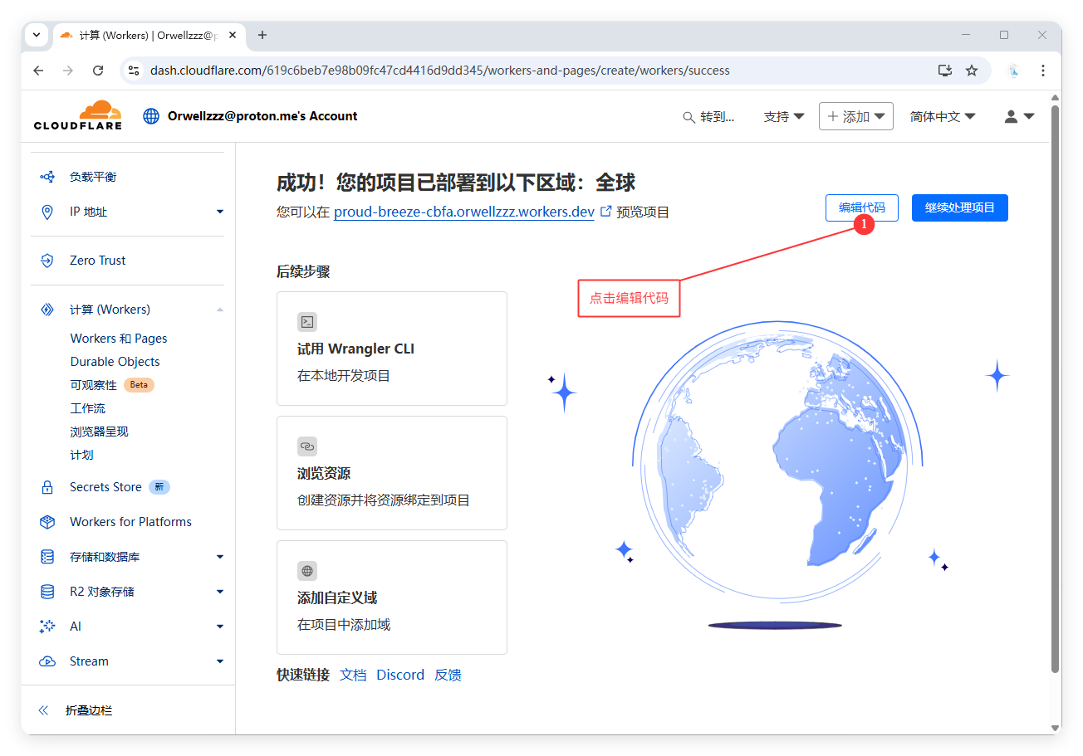Click the collapse sidebar double-arrow icon
The image size is (1083, 756).
coord(44,710)
